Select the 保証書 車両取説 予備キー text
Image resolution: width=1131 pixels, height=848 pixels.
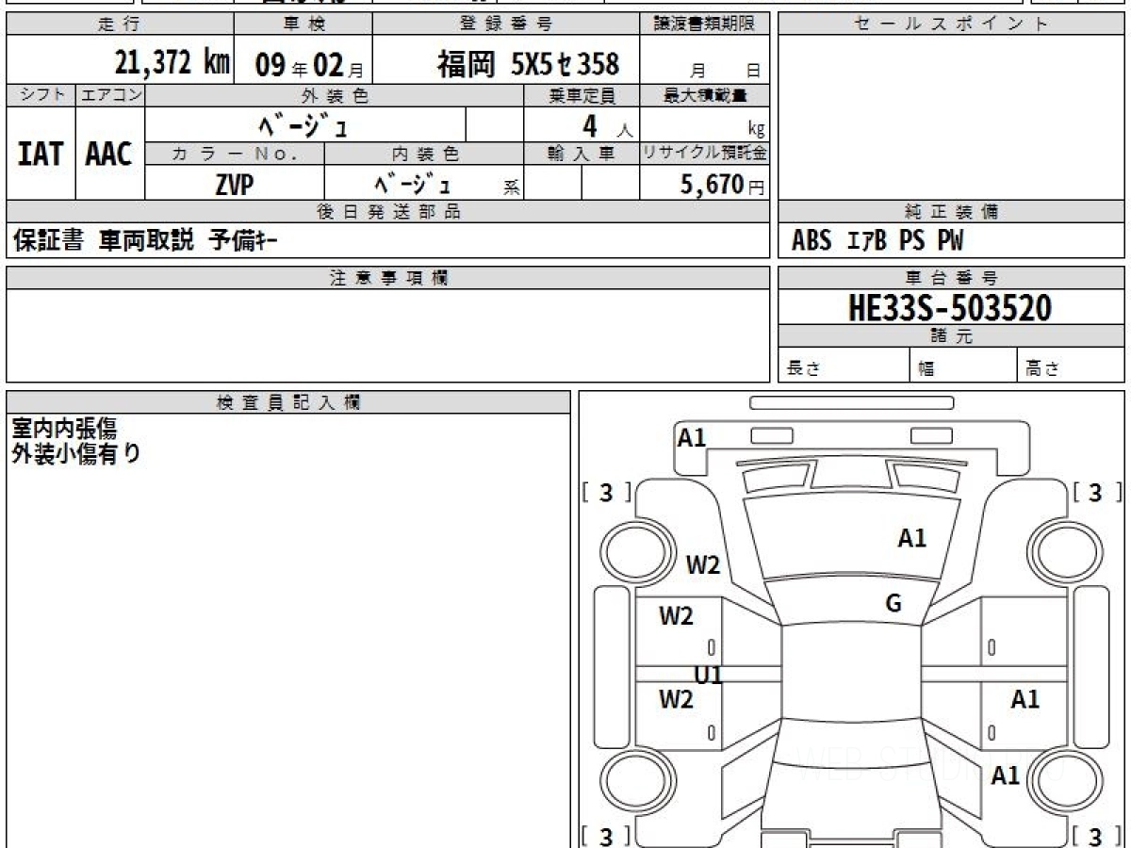point(145,241)
